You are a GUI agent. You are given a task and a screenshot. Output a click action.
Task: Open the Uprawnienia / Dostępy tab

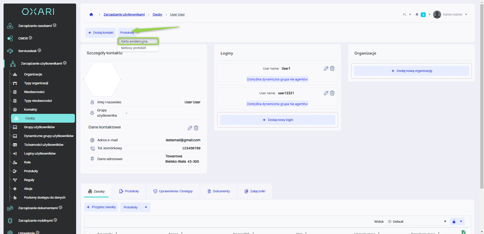click(x=173, y=191)
